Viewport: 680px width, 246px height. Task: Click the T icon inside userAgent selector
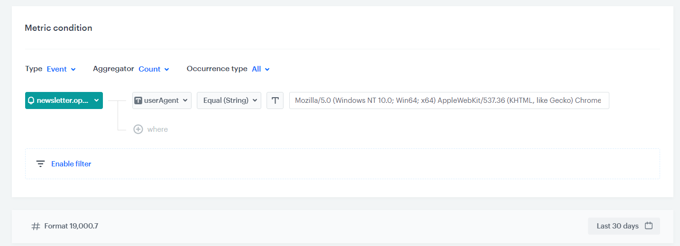click(x=138, y=100)
